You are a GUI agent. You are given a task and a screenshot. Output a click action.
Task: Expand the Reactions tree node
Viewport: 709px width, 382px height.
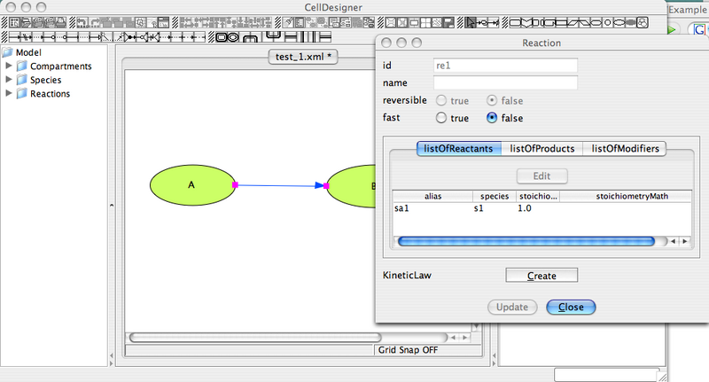tap(8, 93)
